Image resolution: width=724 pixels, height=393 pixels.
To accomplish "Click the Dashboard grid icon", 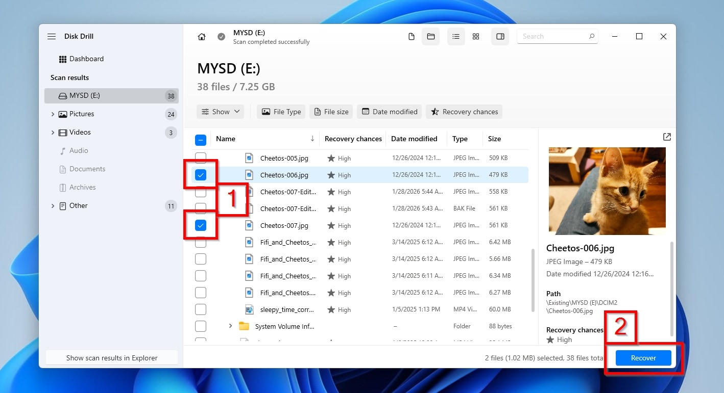I will [63, 59].
